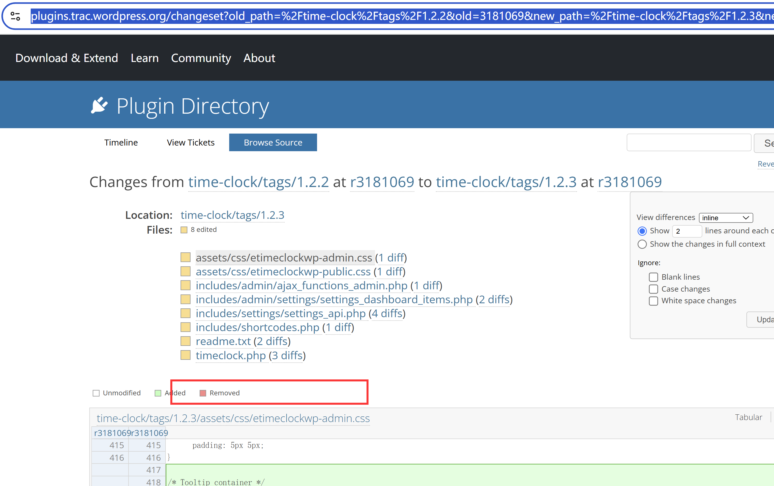Open the View differences inline dropdown
Image resolution: width=774 pixels, height=486 pixels.
click(726, 218)
